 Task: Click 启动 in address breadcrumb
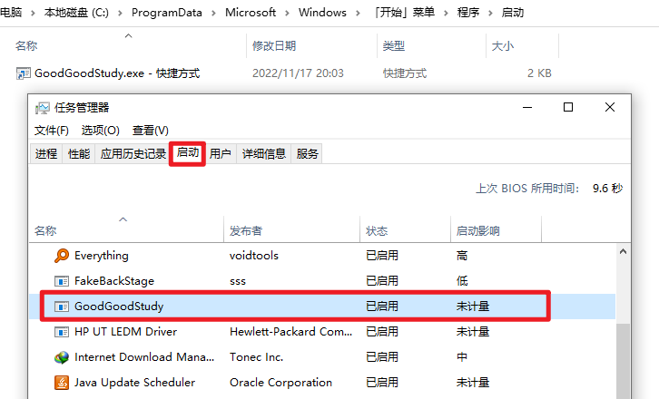pyautogui.click(x=512, y=13)
